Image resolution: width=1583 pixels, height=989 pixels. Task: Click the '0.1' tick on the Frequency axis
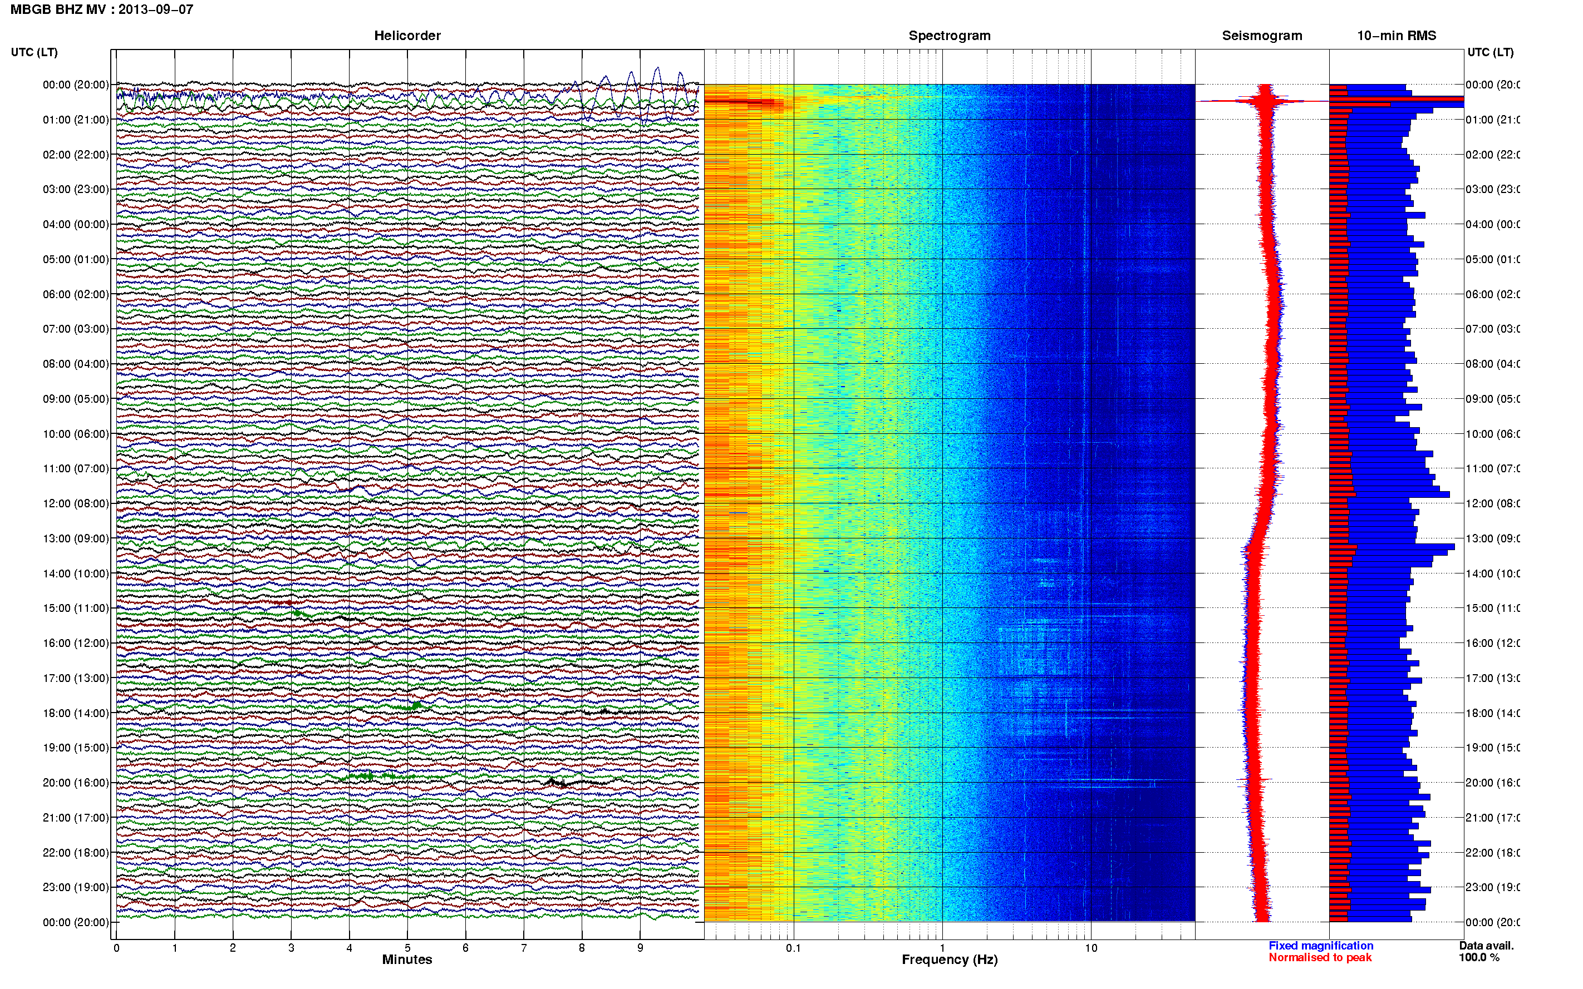point(793,948)
